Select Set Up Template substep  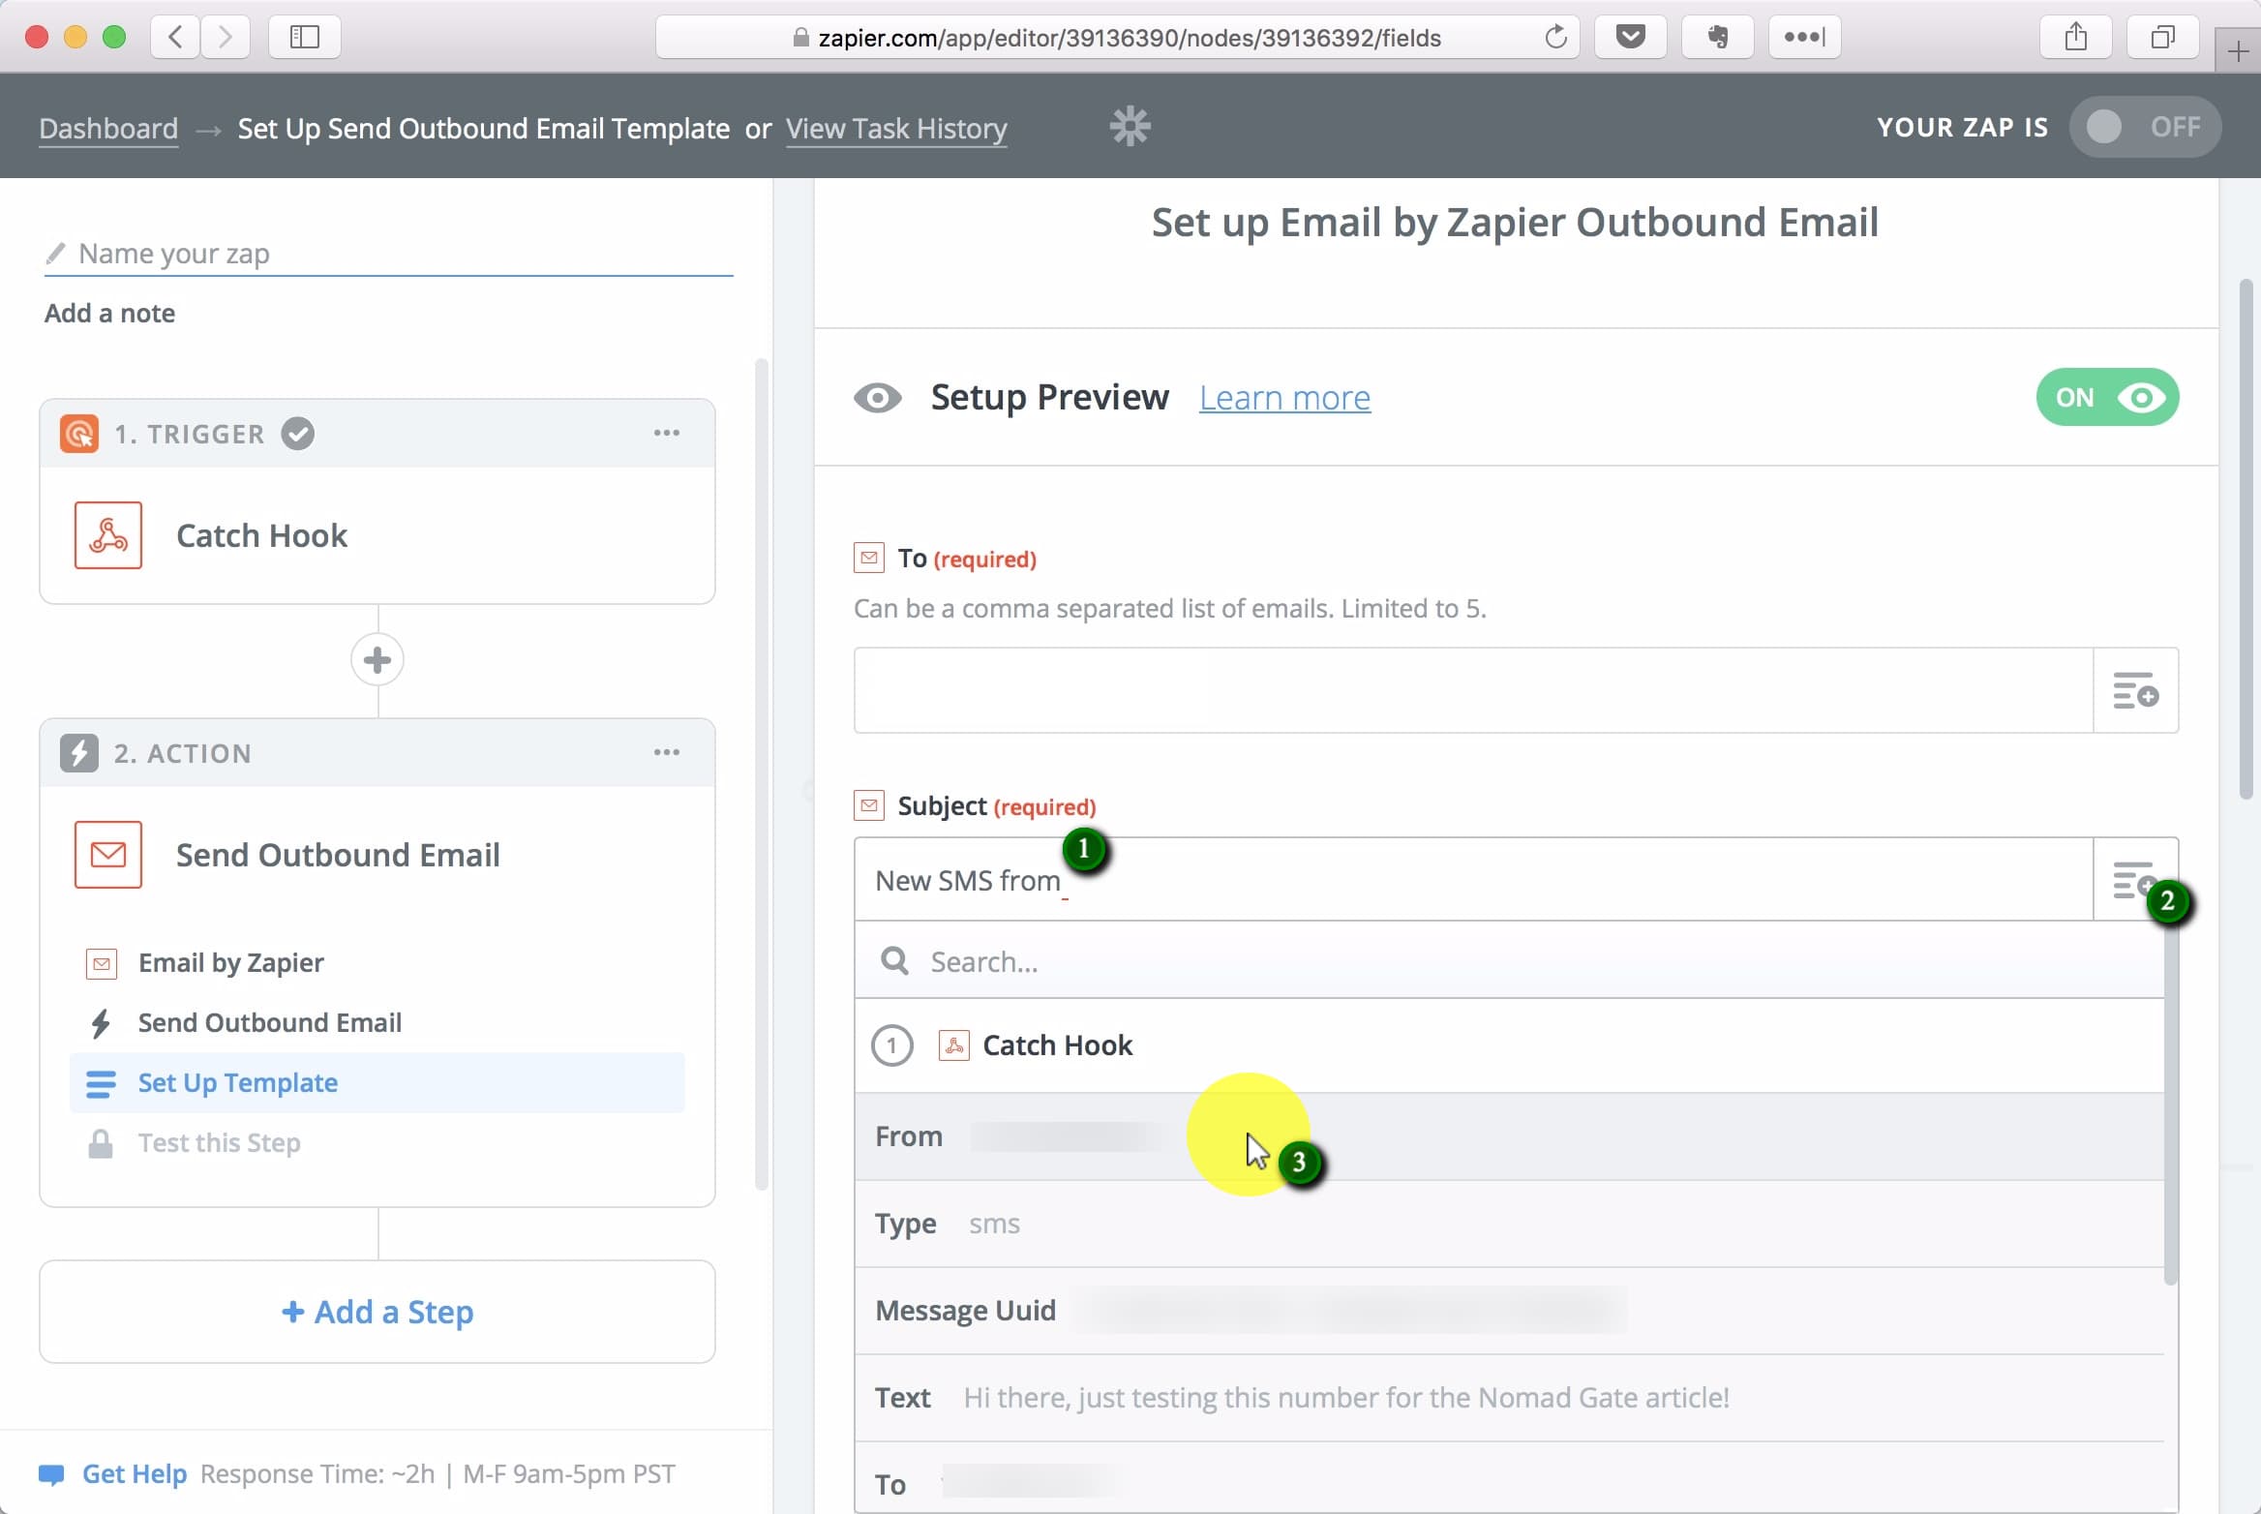coord(377,1083)
